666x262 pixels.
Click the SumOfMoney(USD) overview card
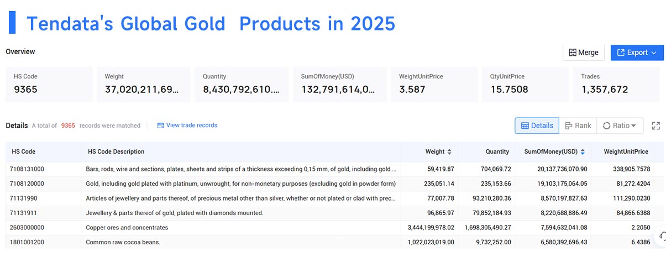(340, 85)
